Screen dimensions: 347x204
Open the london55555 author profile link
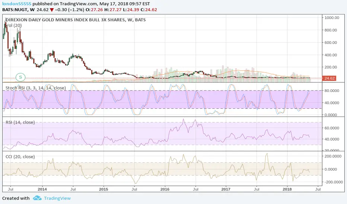point(17,4)
